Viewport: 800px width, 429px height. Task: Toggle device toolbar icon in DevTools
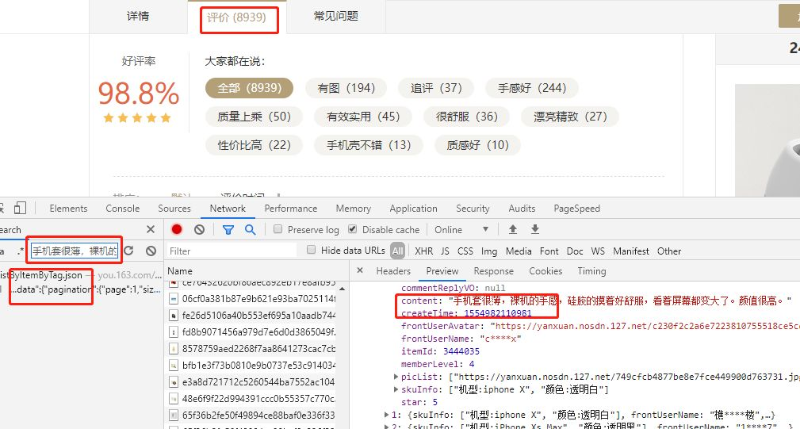[20, 208]
